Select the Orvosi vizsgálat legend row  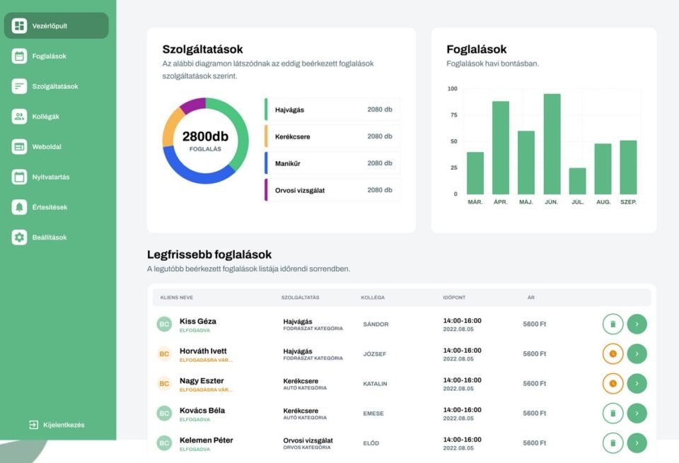pos(332,190)
